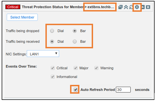Screen dimensions: 156x101
Task: Click the widget settings gear icon
Action: coord(137,7)
